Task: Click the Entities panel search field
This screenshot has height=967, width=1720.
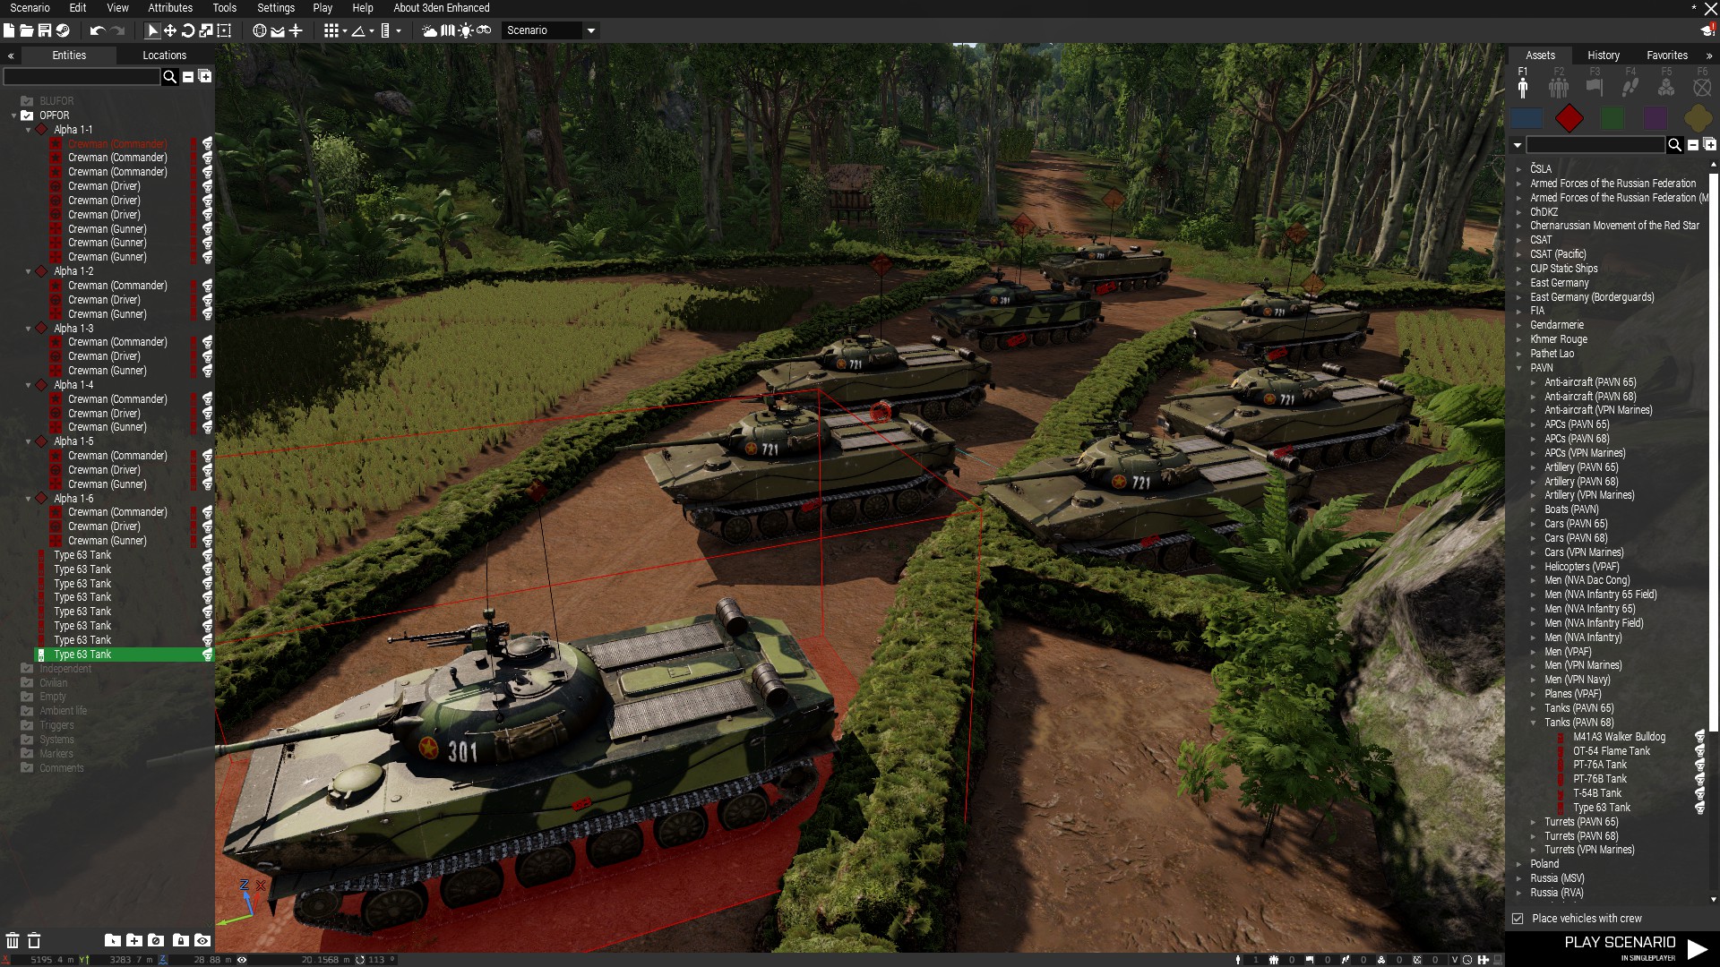Action: [x=82, y=77]
